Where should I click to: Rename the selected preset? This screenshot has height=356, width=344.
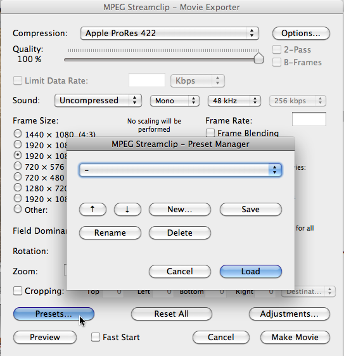point(110,232)
